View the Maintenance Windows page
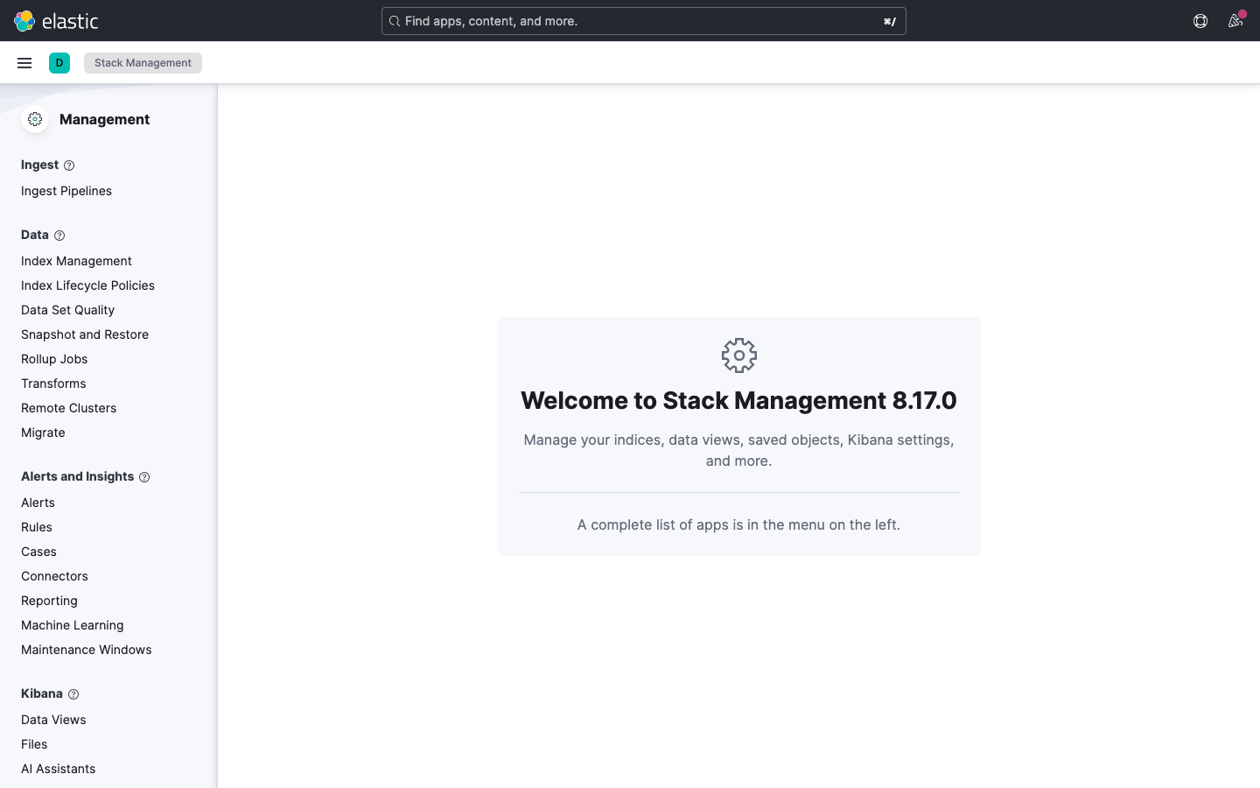Image resolution: width=1260 pixels, height=788 pixels. 86,650
